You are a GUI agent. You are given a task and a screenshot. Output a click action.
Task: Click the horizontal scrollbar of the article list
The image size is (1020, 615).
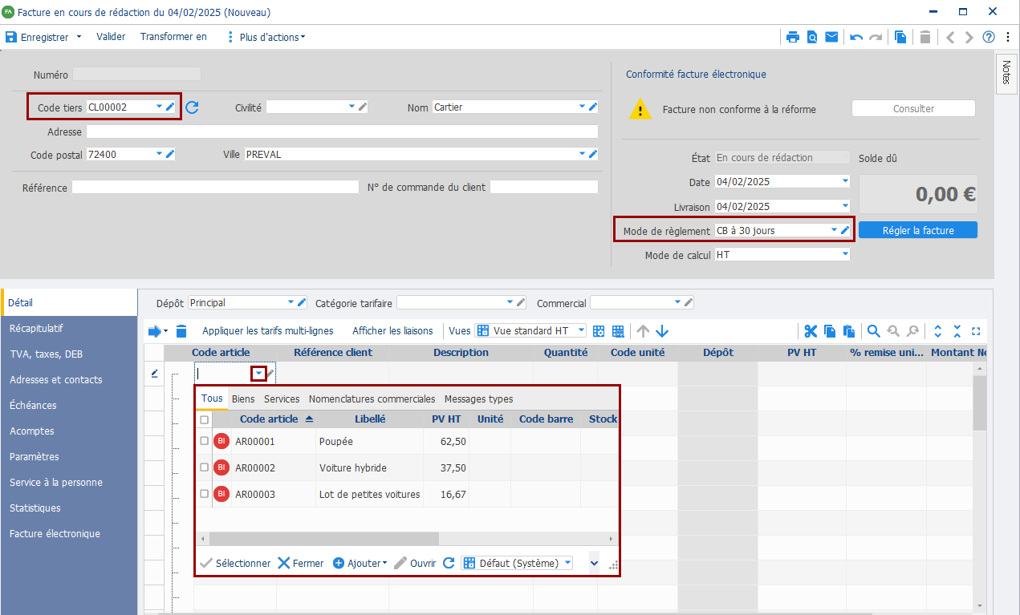tap(324, 539)
